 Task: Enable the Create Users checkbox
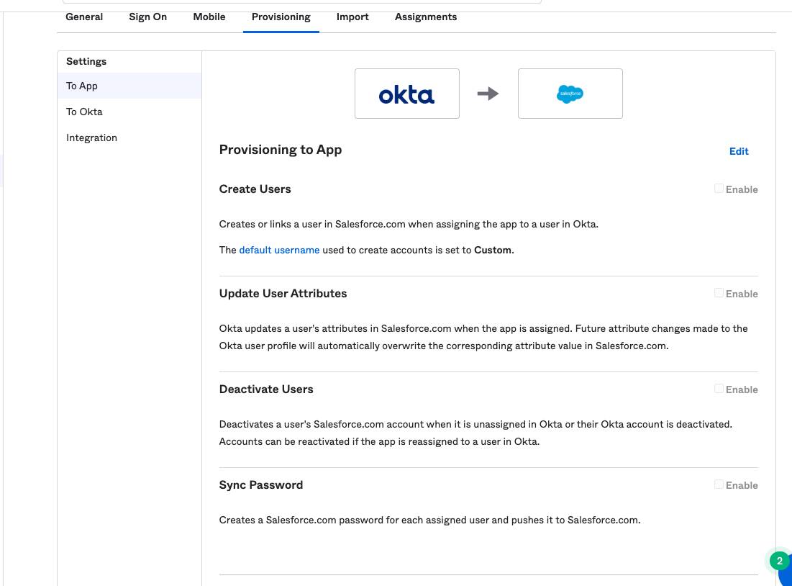point(719,189)
